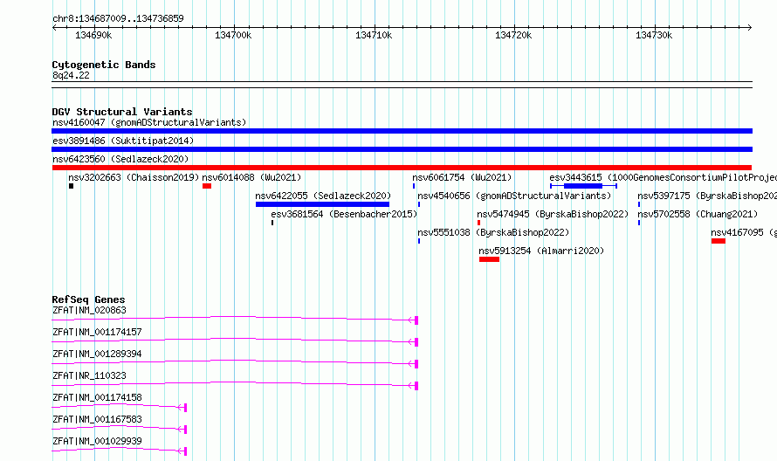The height and width of the screenshot is (461, 777).
Task: Open the esv3891486 (Suktitipat2014) label
Action: click(x=123, y=141)
